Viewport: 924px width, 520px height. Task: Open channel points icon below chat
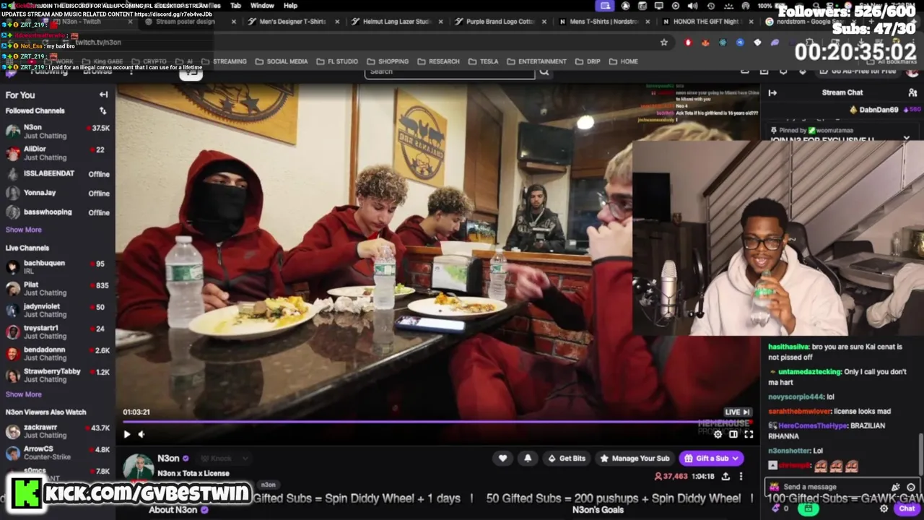[x=777, y=508]
